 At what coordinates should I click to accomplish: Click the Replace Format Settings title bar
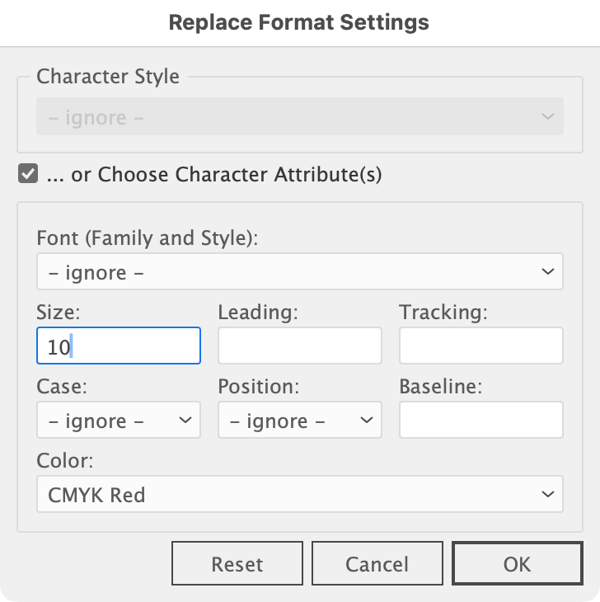299,21
